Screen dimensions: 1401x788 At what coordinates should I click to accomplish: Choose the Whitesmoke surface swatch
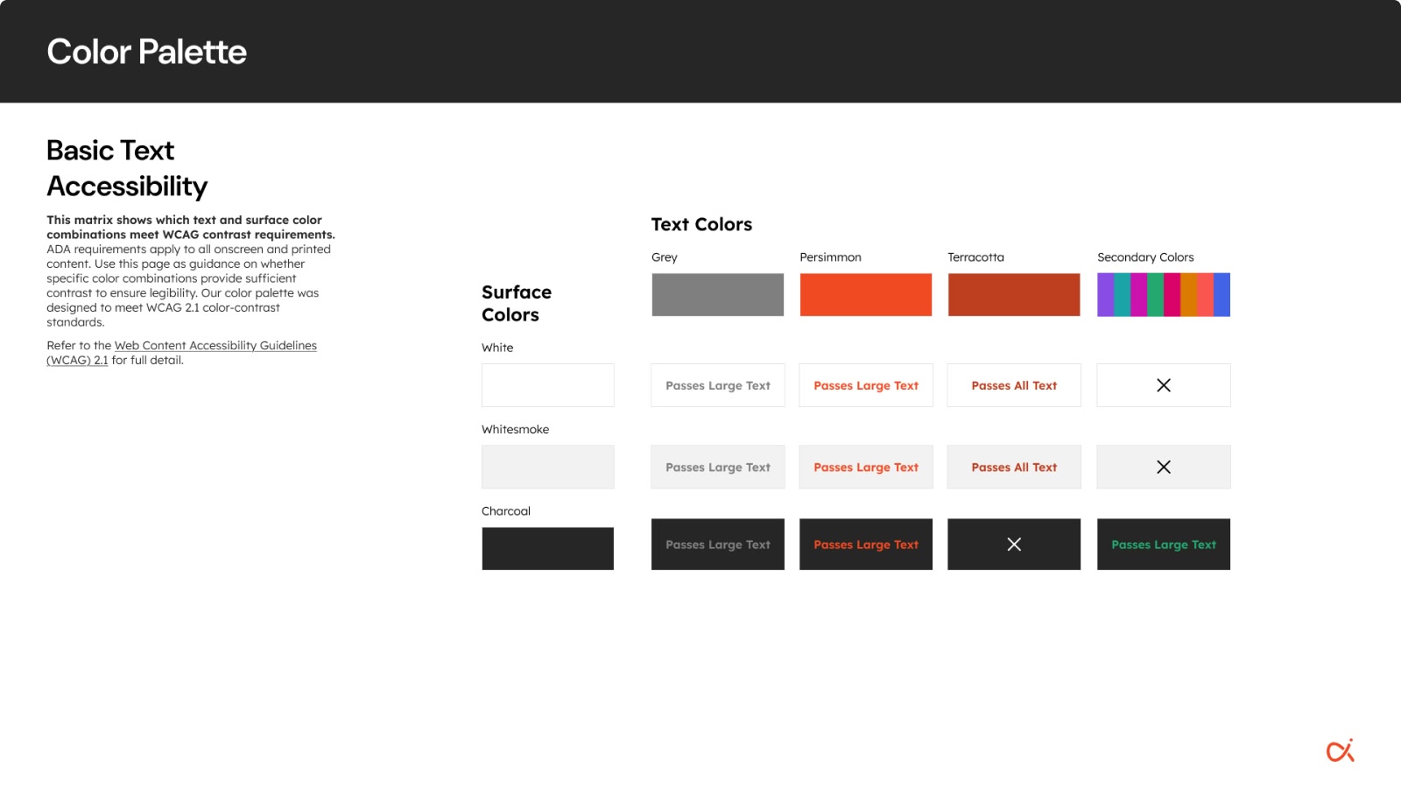click(x=548, y=467)
